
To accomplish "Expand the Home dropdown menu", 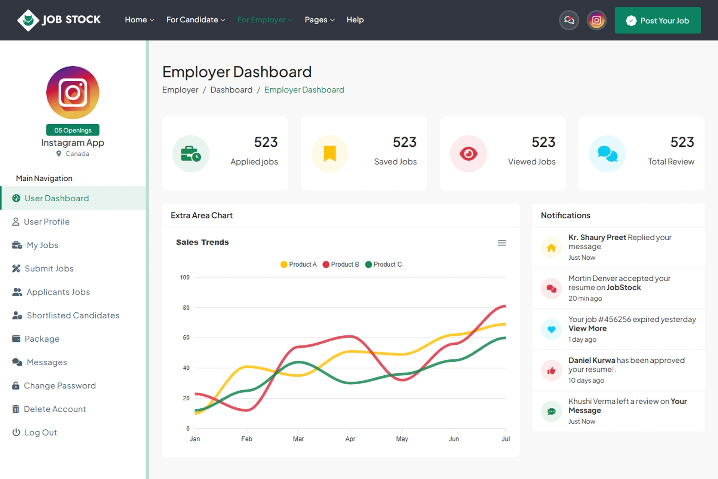I will tap(139, 20).
